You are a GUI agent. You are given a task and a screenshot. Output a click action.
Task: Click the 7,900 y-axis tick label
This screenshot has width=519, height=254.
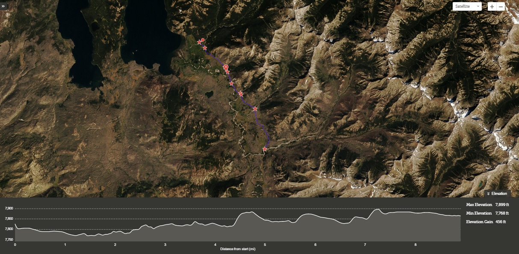click(x=9, y=209)
